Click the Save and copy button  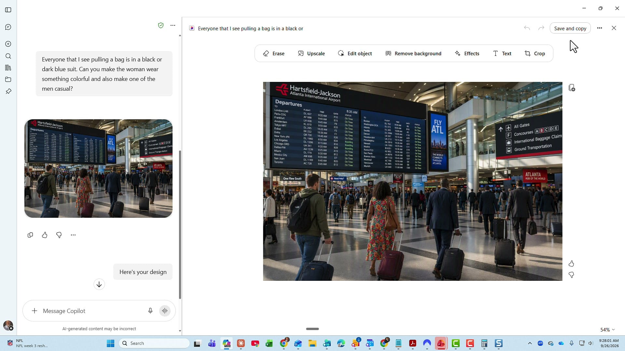(570, 28)
